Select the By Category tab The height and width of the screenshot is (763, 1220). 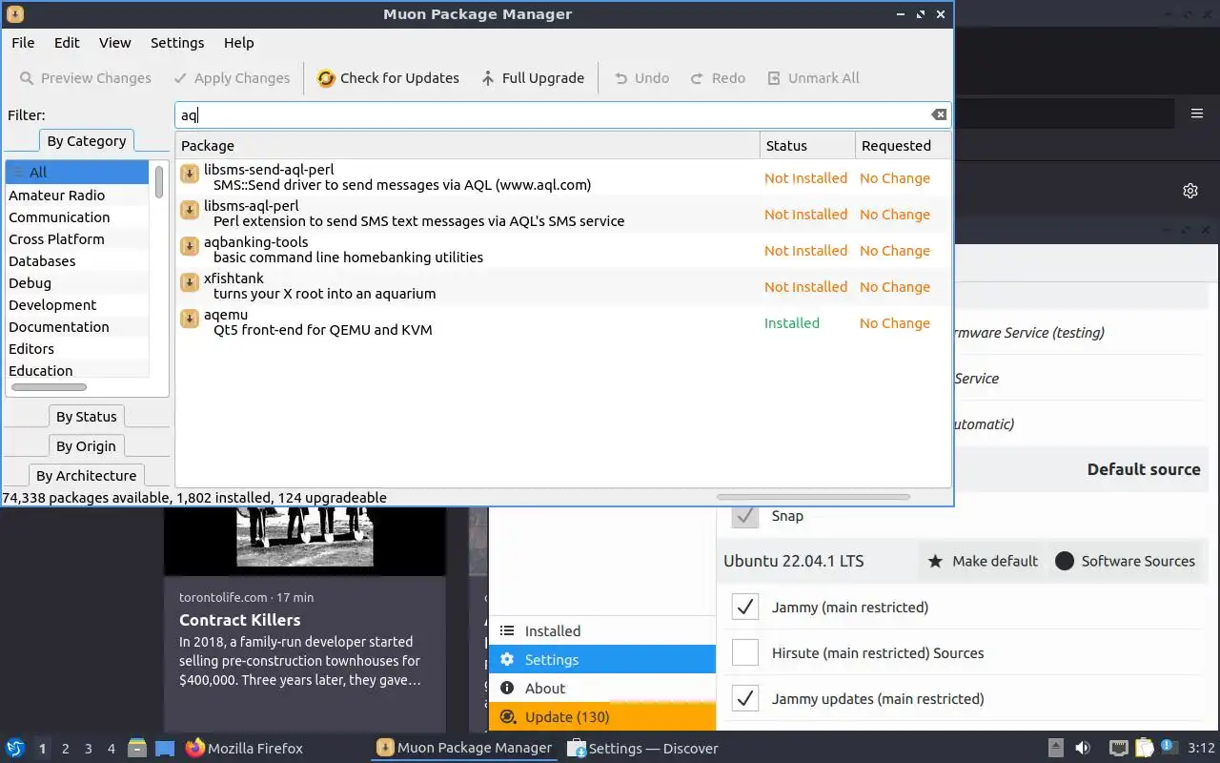(86, 141)
